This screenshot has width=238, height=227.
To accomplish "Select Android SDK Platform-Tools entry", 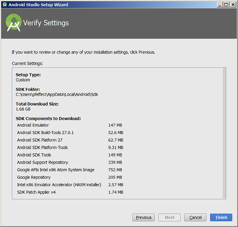I will 42,147.
